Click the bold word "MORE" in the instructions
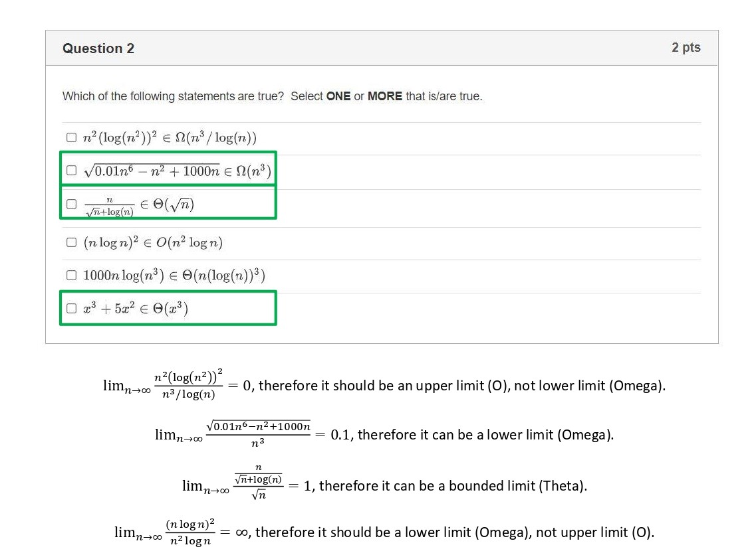This screenshot has width=756, height=555. tap(384, 96)
